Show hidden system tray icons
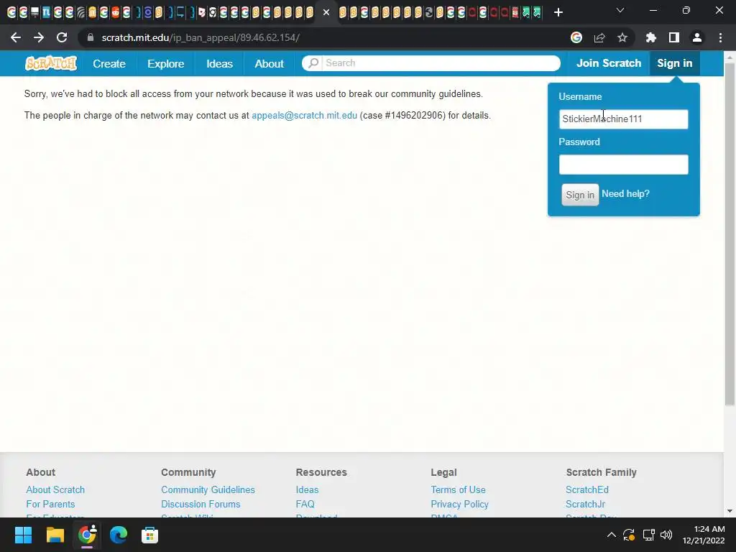The height and width of the screenshot is (552, 736). click(611, 535)
